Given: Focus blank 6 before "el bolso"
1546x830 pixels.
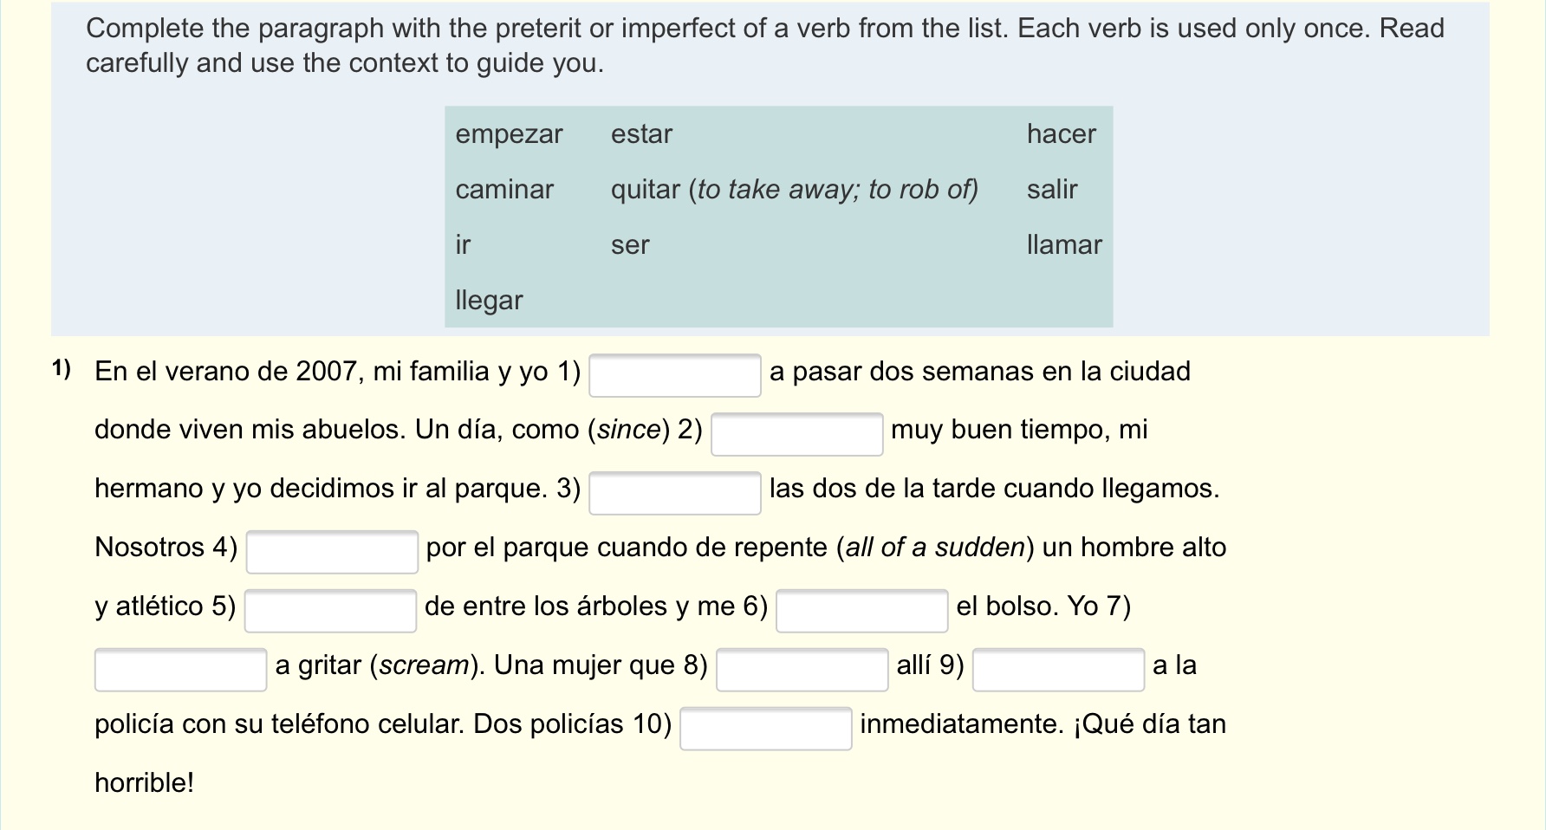Looking at the screenshot, I should click(x=861, y=611).
